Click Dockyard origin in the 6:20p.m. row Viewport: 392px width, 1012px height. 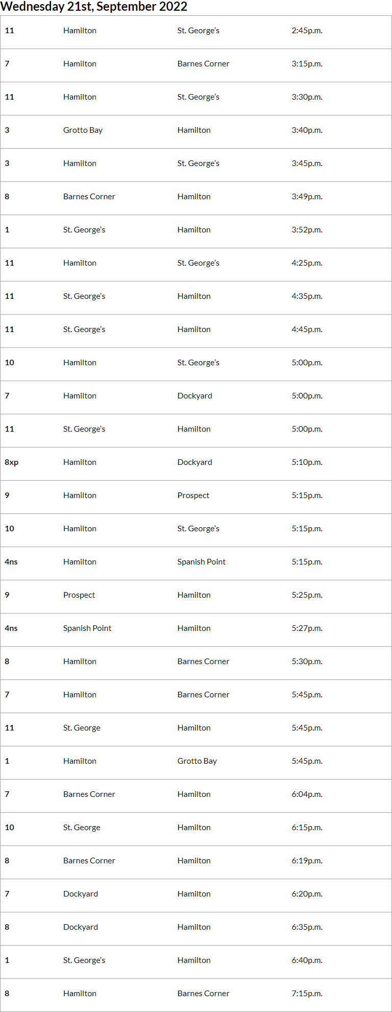(x=81, y=894)
